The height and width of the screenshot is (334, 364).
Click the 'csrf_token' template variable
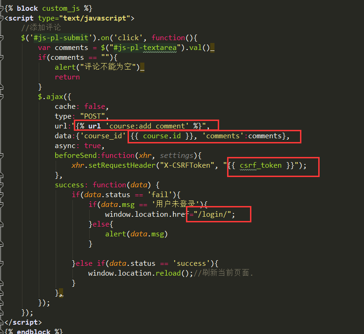[260, 165]
